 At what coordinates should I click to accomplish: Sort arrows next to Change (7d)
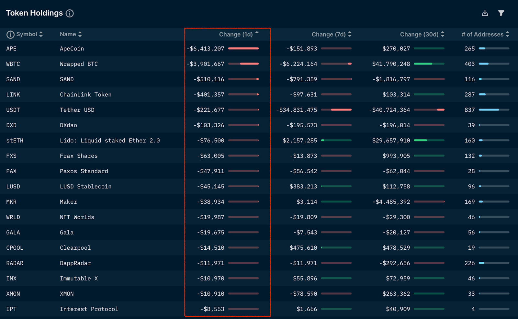coord(350,34)
